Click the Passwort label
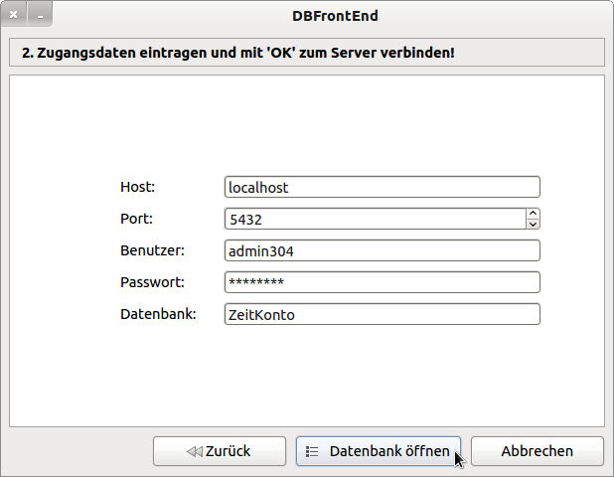Viewport: 614px width, 477px height. 152,282
